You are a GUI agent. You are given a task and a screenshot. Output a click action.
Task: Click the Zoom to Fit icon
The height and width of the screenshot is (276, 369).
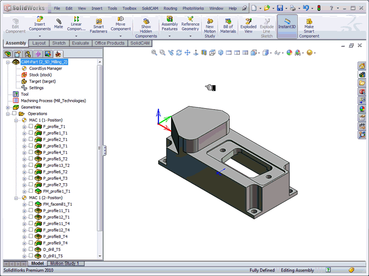pyautogui.click(x=154, y=52)
